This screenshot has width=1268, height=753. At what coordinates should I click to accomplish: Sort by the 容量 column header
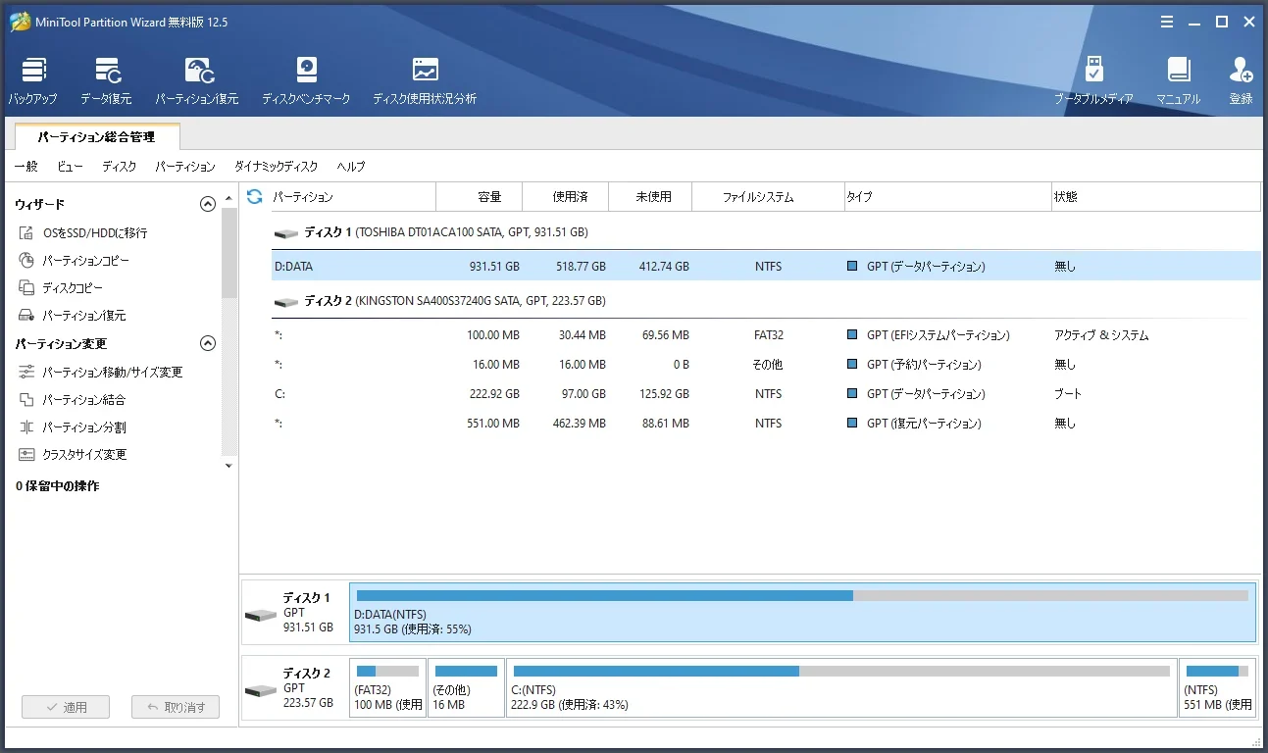click(x=480, y=197)
